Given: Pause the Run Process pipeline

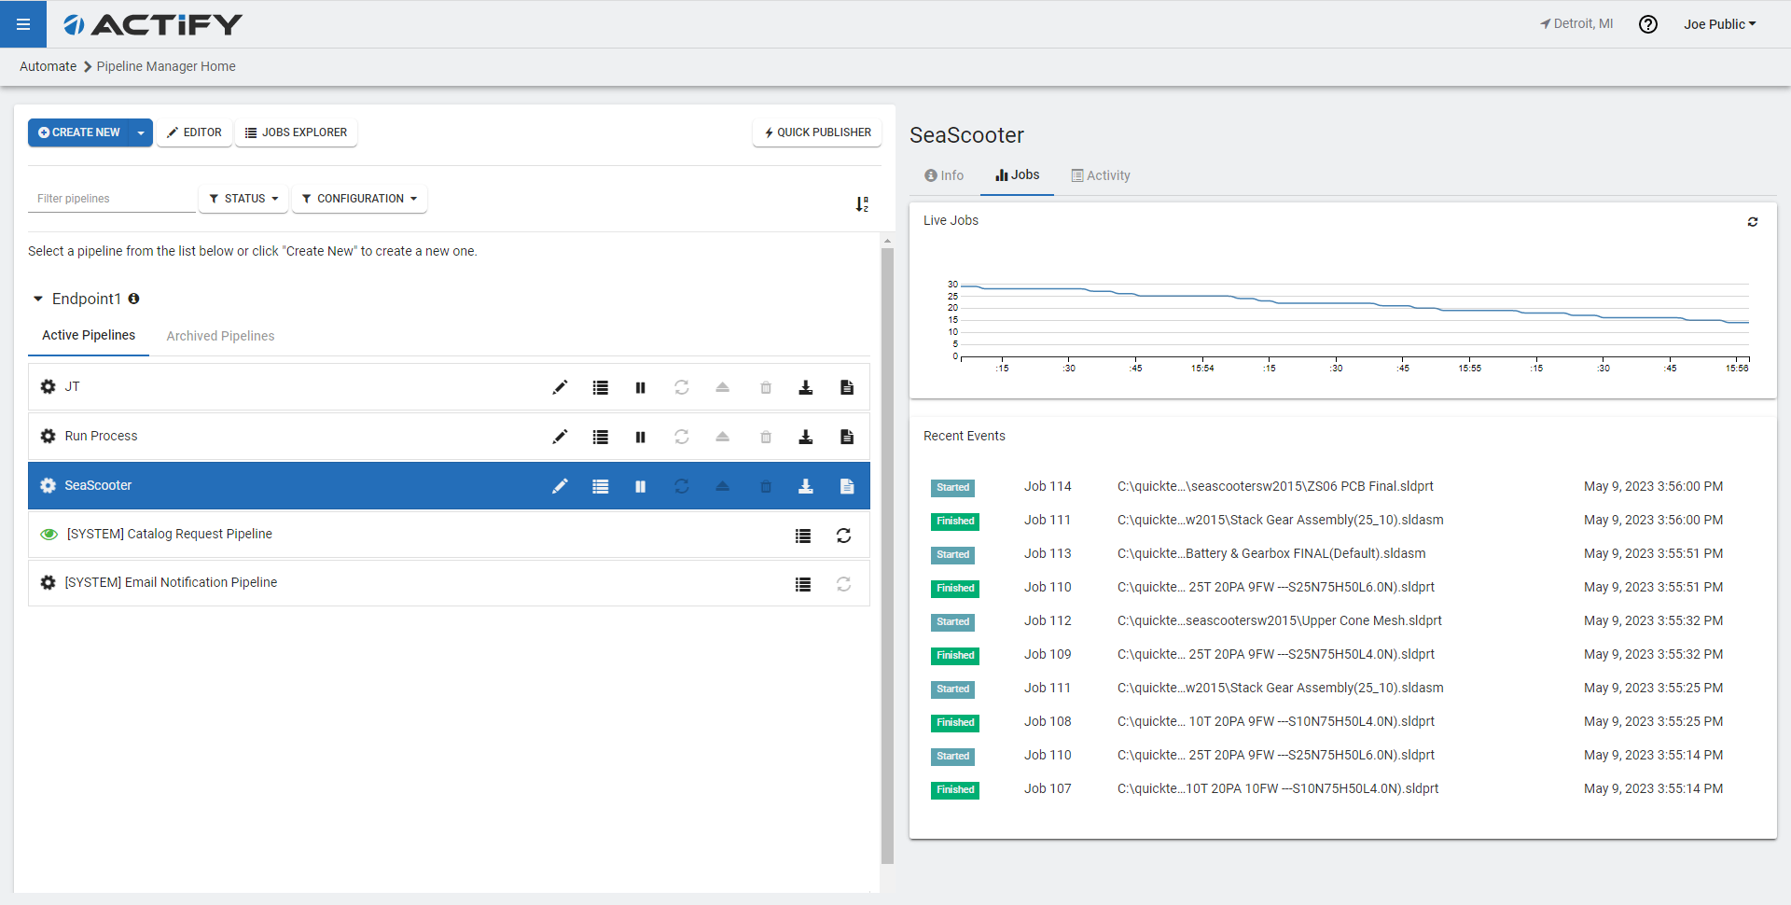Looking at the screenshot, I should pyautogui.click(x=640, y=437).
